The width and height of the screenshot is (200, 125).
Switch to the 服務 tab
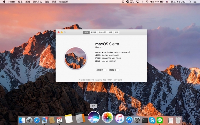tap(116, 32)
